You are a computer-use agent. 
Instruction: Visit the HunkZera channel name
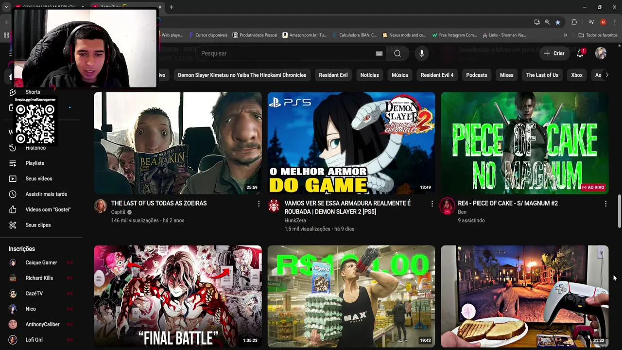[295, 220]
